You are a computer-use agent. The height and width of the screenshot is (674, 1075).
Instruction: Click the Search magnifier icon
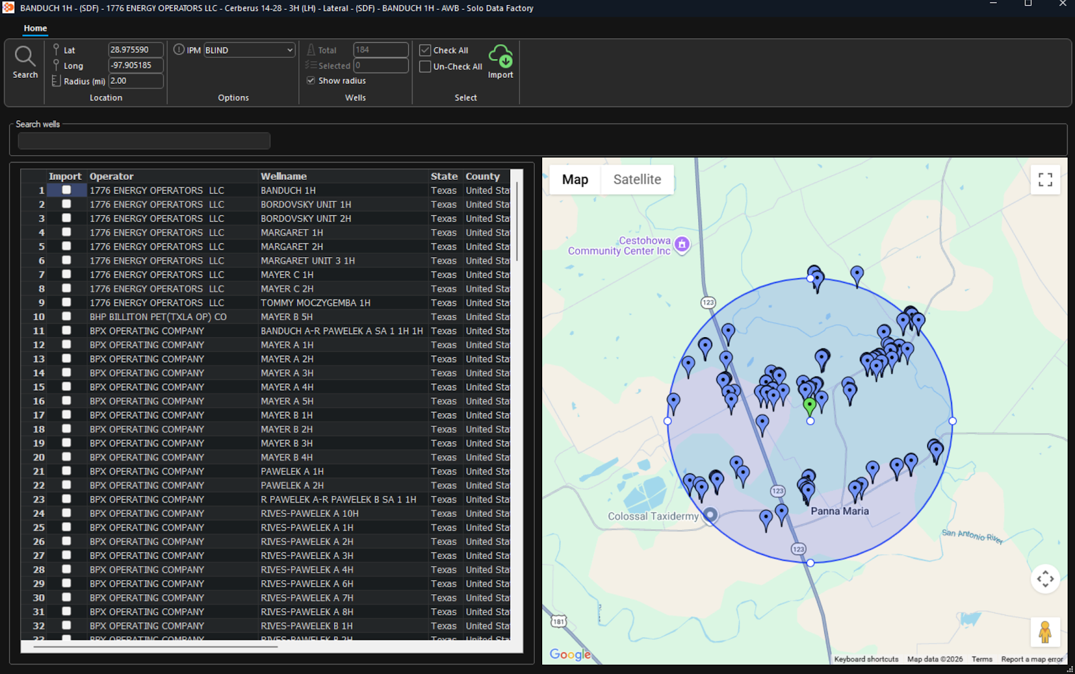tap(25, 57)
